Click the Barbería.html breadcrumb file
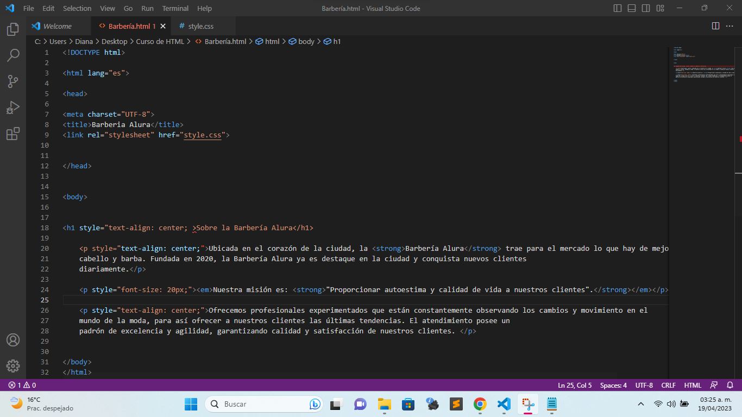 (221, 41)
